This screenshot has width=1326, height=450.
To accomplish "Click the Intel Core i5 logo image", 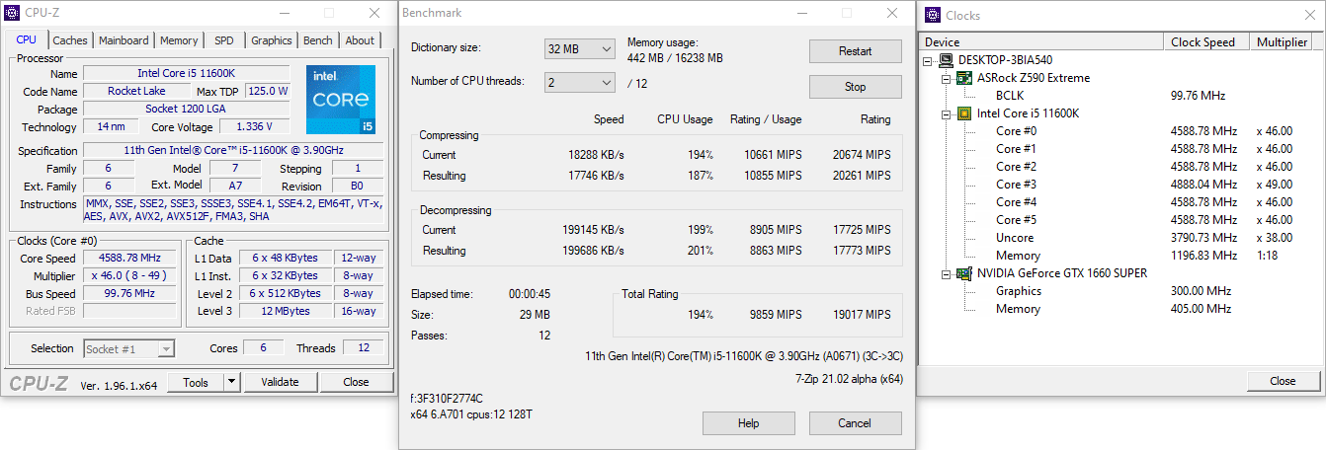I will click(x=341, y=100).
